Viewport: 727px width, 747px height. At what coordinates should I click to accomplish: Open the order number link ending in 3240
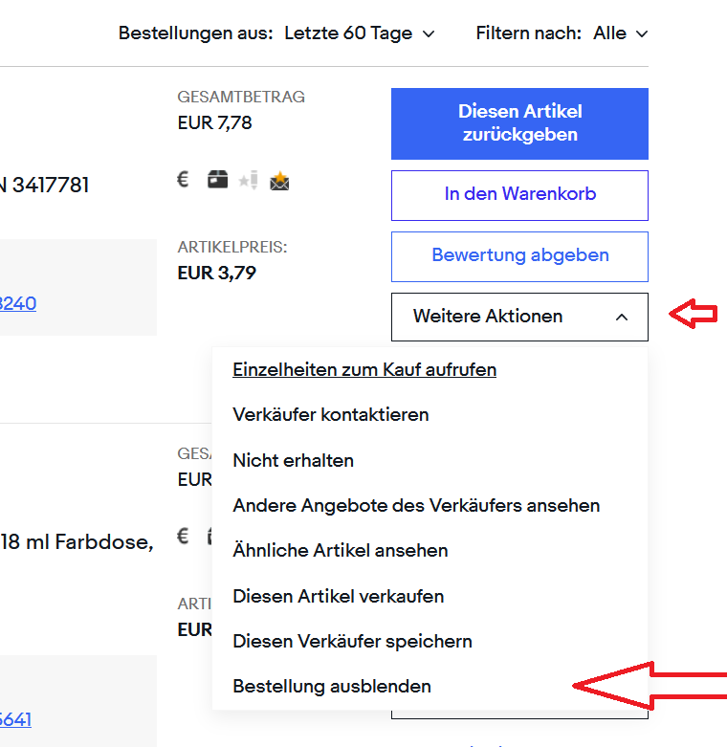tap(17, 304)
